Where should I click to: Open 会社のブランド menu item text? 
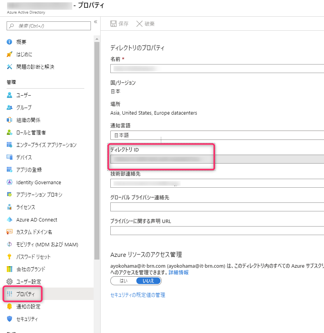click(x=31, y=269)
